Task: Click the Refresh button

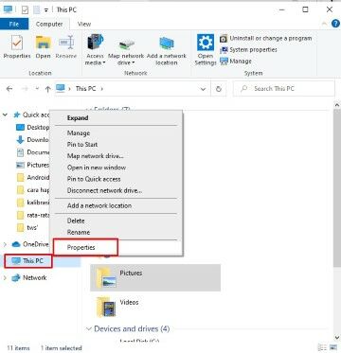Action: pos(219,89)
